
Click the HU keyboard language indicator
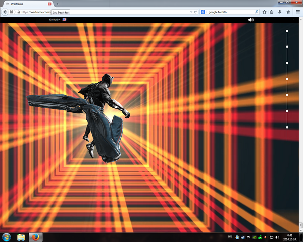pos(230,237)
